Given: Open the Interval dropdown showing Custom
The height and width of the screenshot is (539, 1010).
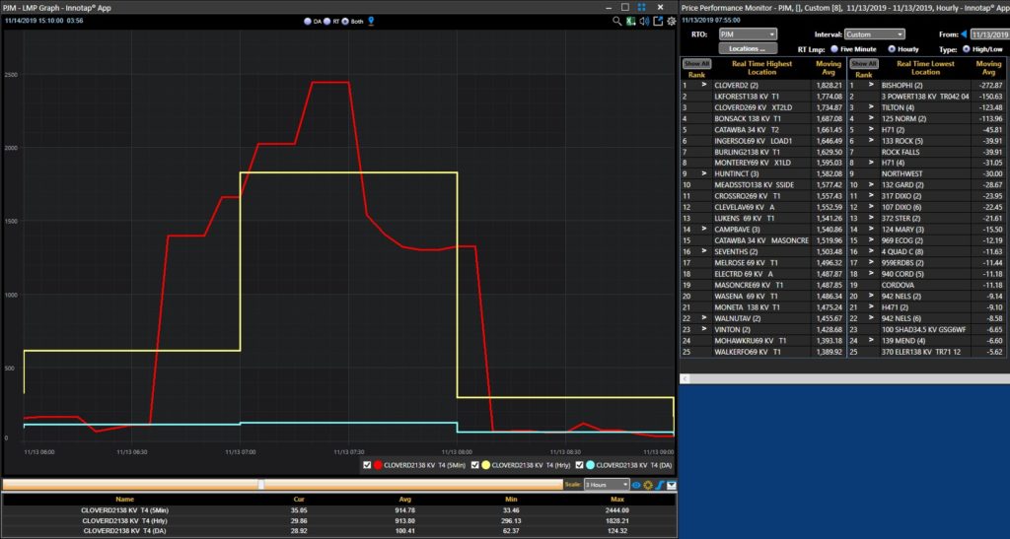Looking at the screenshot, I should click(x=874, y=34).
